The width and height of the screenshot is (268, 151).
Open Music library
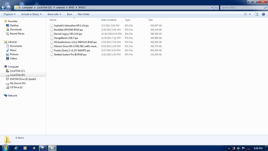click(11, 50)
